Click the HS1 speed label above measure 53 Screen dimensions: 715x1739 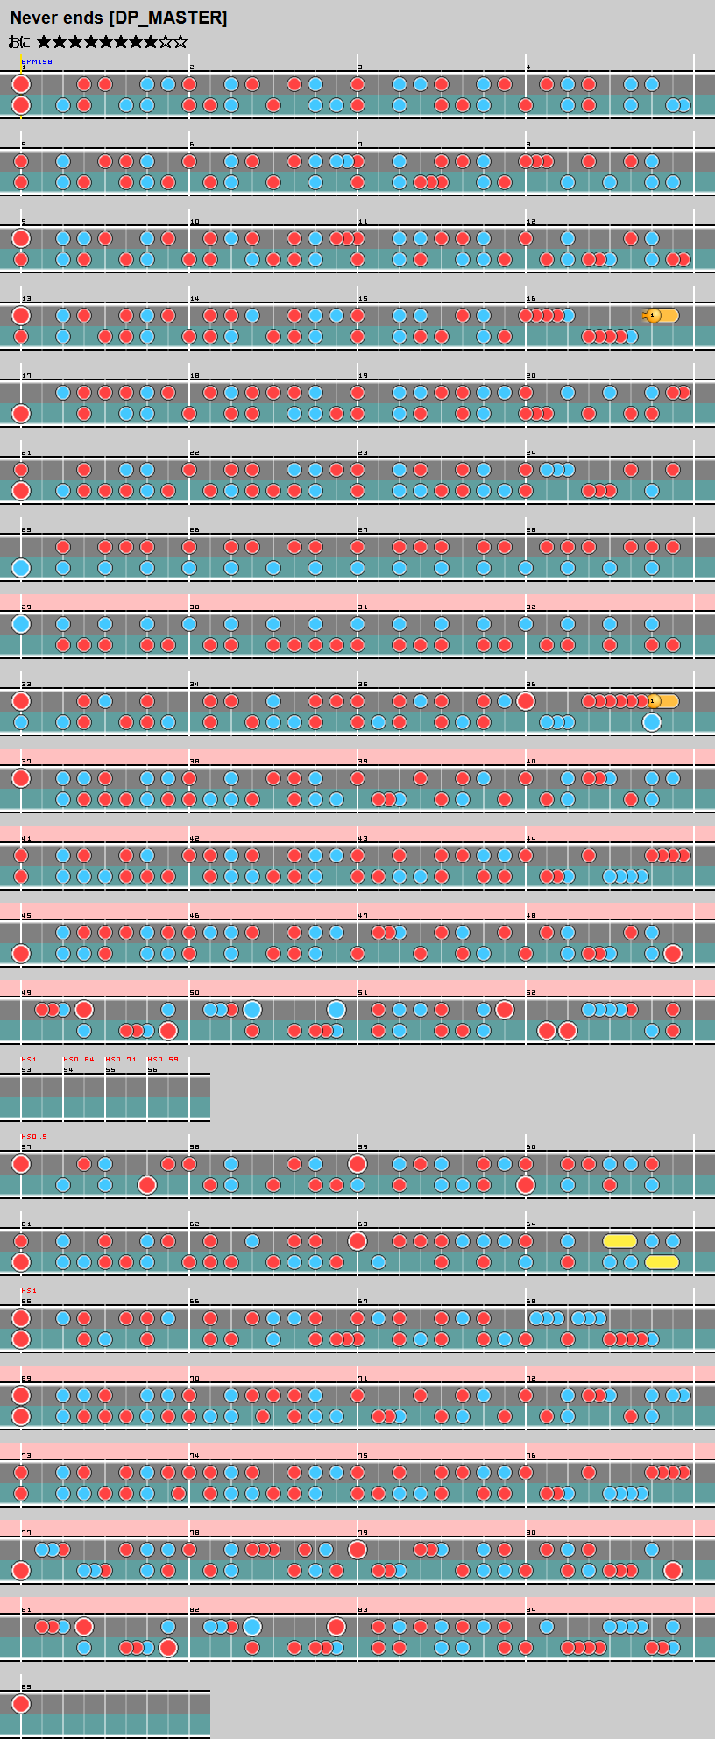27,1060
